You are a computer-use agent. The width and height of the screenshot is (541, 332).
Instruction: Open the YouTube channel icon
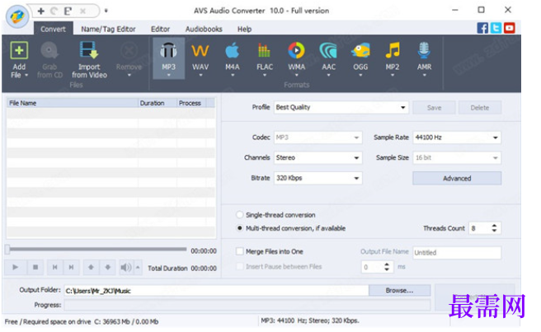[x=510, y=28]
